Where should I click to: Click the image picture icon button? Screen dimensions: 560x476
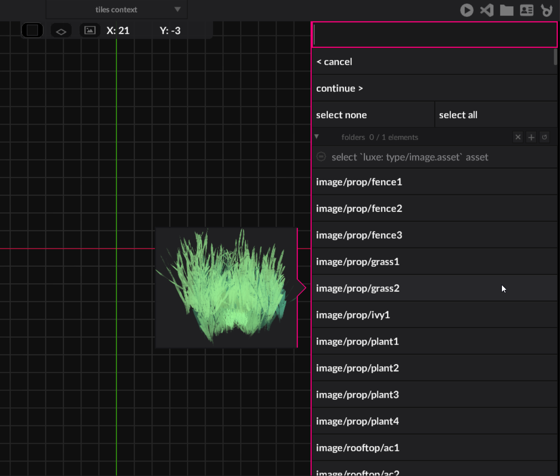click(90, 31)
